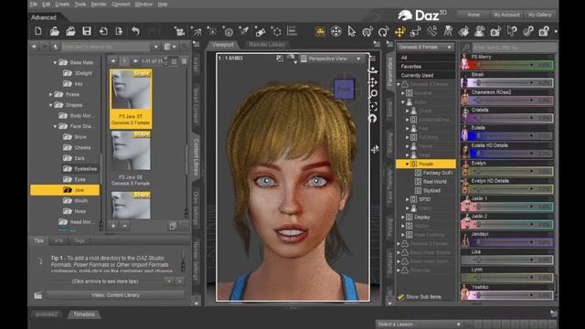The height and width of the screenshot is (329, 585).
Task: Select the Joint Editor bone tool
Action: coord(432,32)
